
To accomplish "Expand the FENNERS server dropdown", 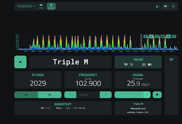I will coord(26,6).
